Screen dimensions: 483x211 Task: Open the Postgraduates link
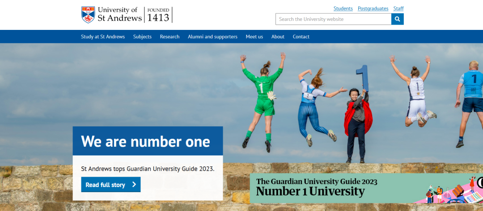pyautogui.click(x=373, y=8)
